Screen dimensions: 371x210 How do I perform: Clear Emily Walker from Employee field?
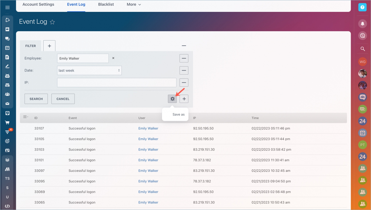click(x=113, y=58)
